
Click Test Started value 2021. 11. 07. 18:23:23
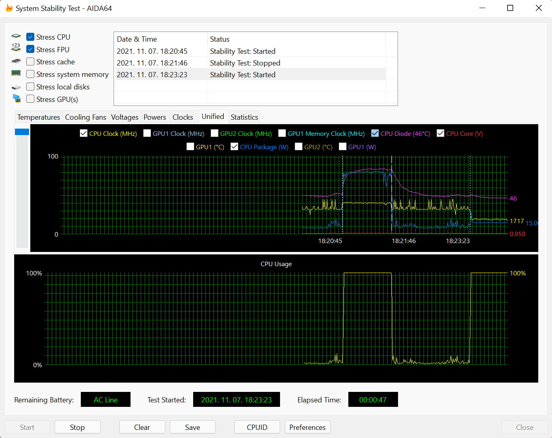[236, 400]
